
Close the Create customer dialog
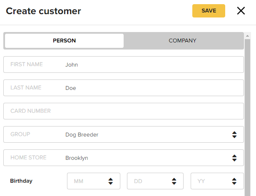tap(241, 11)
